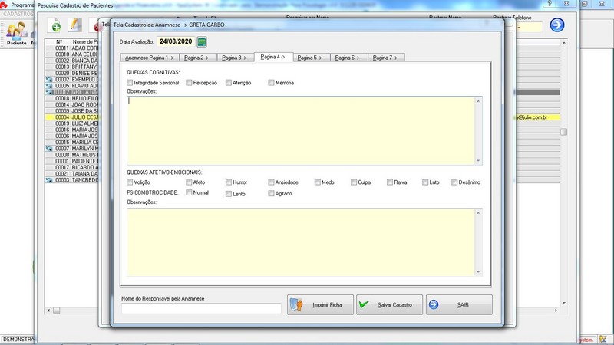
Task: Select patient row 00004 JULIO CESA
Action: tap(72, 117)
